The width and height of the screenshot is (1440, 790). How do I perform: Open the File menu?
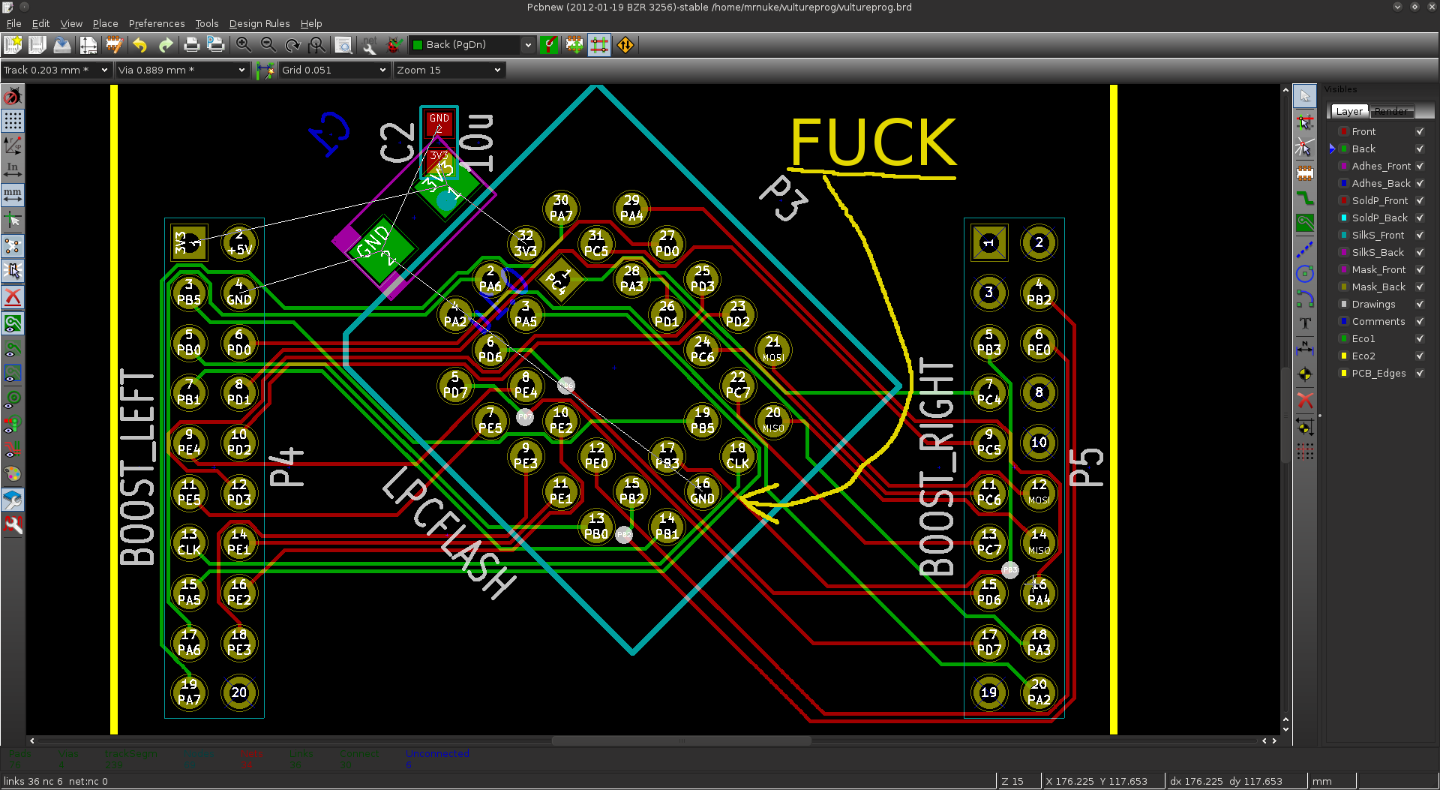(13, 23)
